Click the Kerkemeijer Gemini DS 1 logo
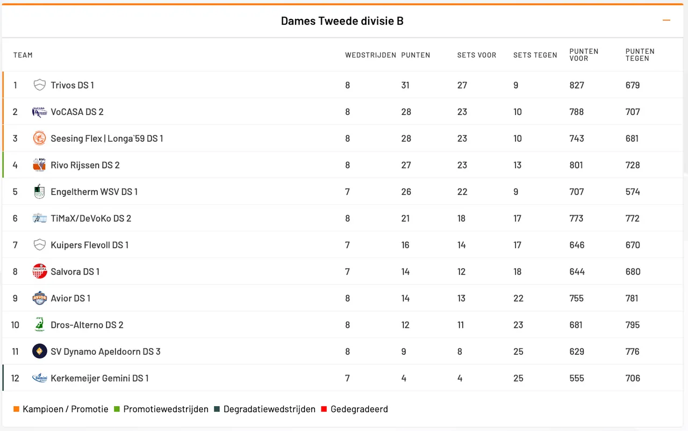 click(x=39, y=378)
